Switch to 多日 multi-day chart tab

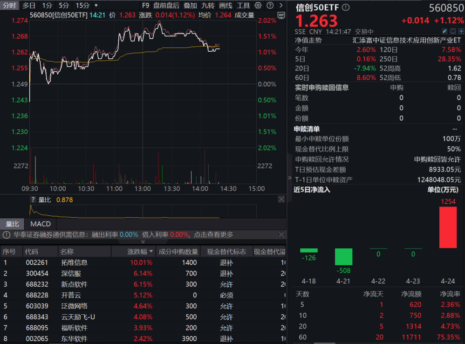[x=29, y=6]
